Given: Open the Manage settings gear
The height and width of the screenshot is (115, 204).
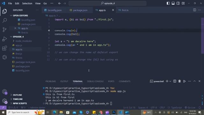Looking at the screenshot, I should (4, 101).
